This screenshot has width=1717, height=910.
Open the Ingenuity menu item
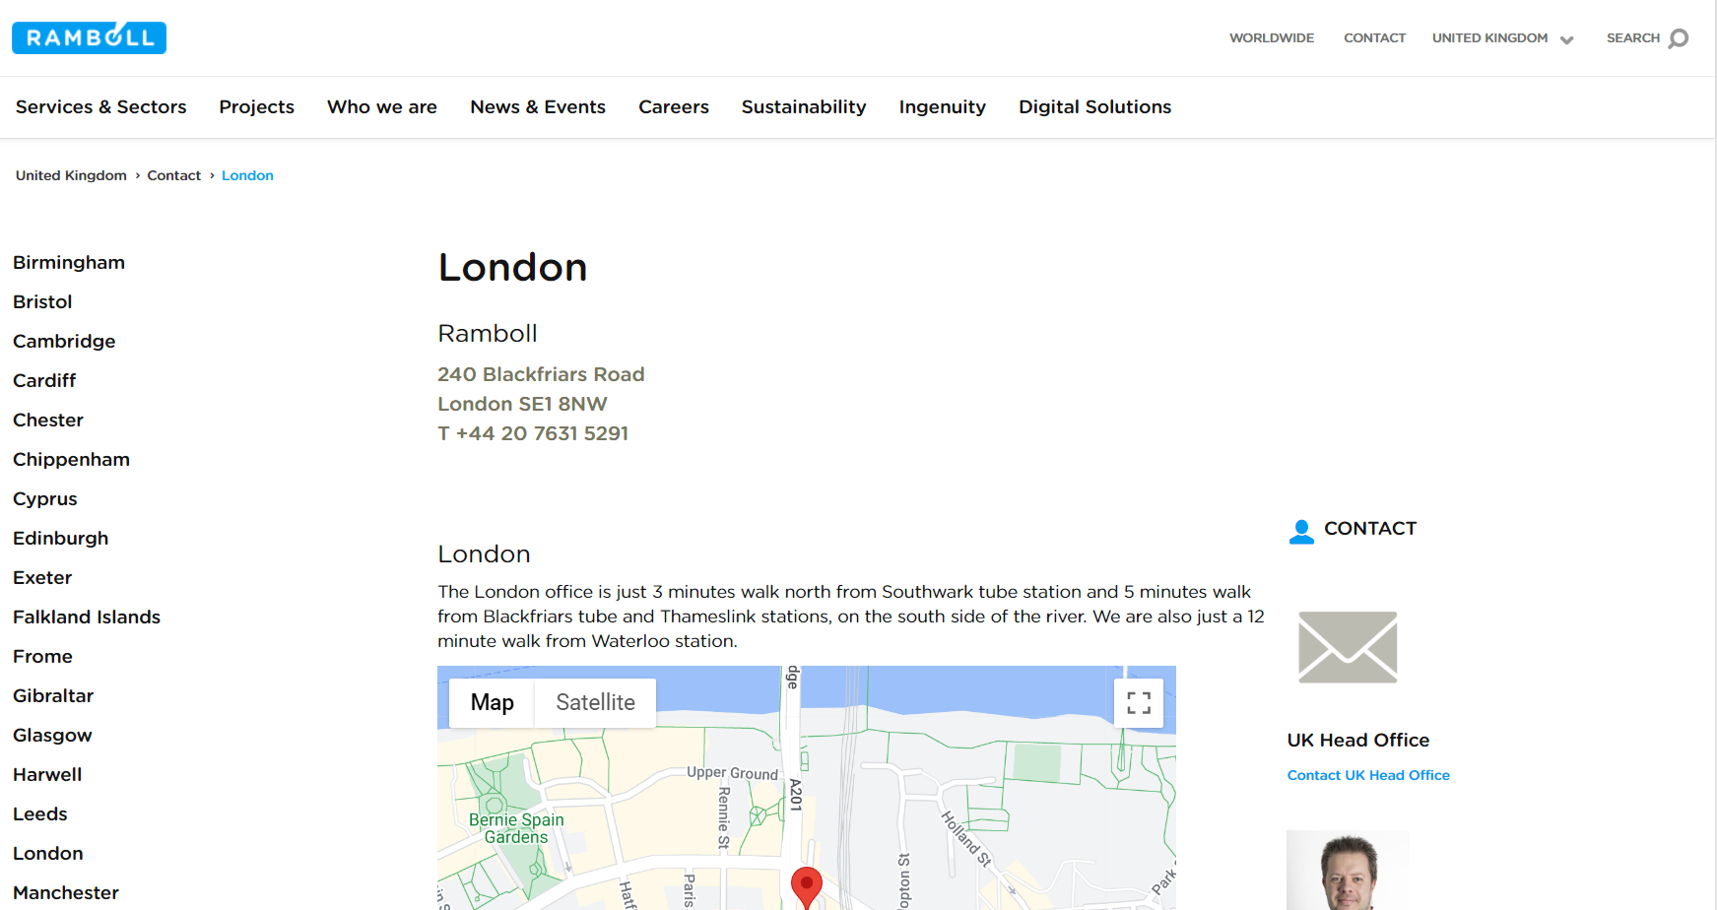coord(943,106)
